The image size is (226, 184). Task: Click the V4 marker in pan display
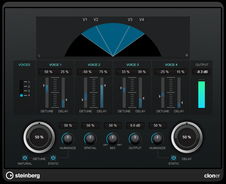click(x=142, y=20)
